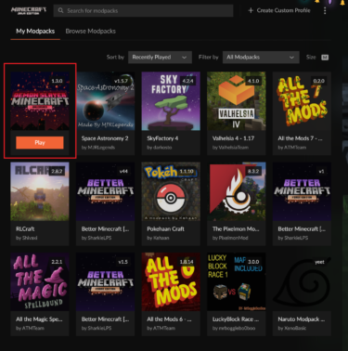Click Pokehaan Craft title text
The height and width of the screenshot is (351, 348).
pyautogui.click(x=165, y=228)
